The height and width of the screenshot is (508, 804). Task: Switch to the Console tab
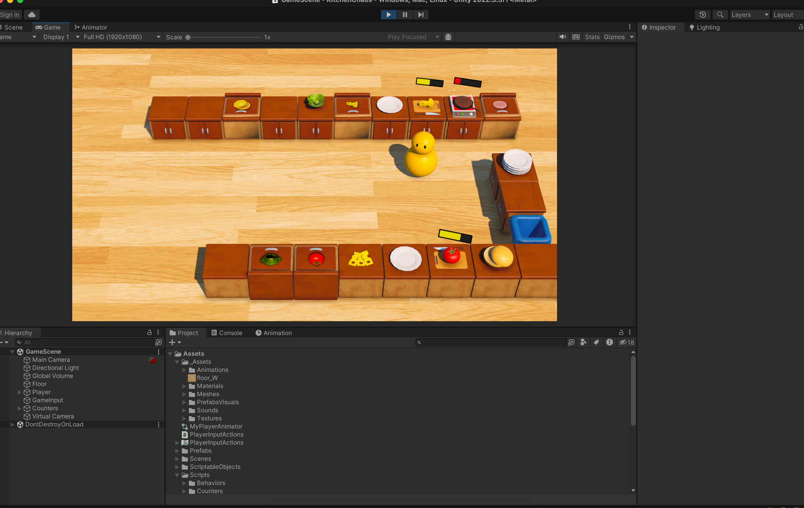click(227, 333)
